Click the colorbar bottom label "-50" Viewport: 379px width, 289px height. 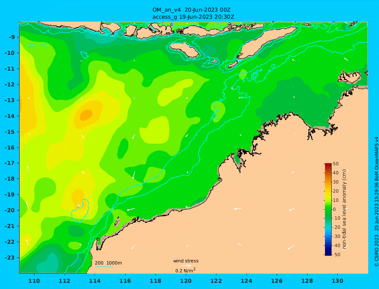(x=336, y=255)
